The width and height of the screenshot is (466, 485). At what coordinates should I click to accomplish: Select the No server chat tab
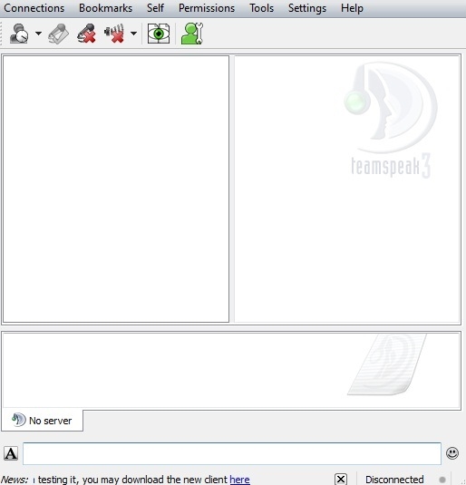(x=42, y=421)
